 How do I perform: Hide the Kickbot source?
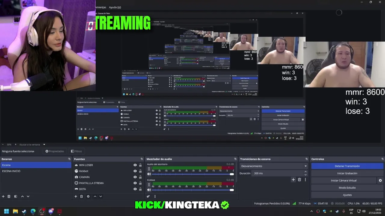[135, 171]
